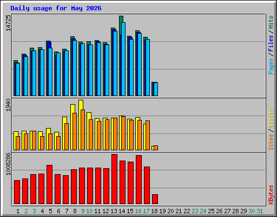Click day 5 on the x-axis
This screenshot has width=277, height=217.
(50, 211)
